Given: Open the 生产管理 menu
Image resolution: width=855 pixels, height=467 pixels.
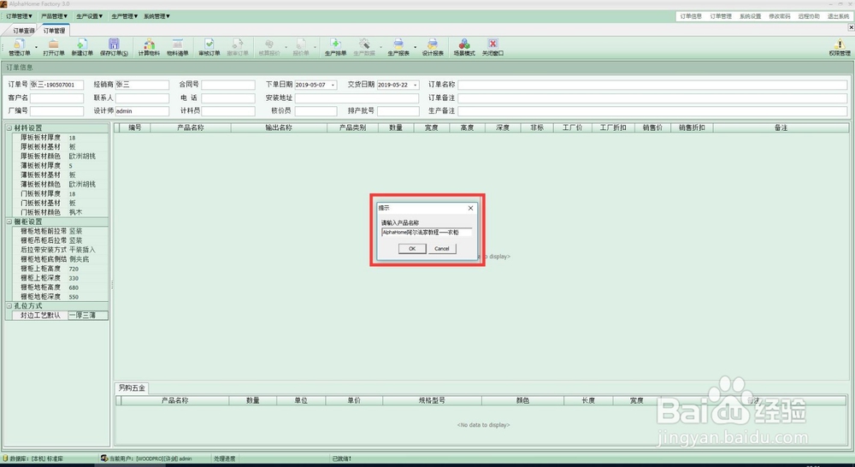Looking at the screenshot, I should [124, 16].
